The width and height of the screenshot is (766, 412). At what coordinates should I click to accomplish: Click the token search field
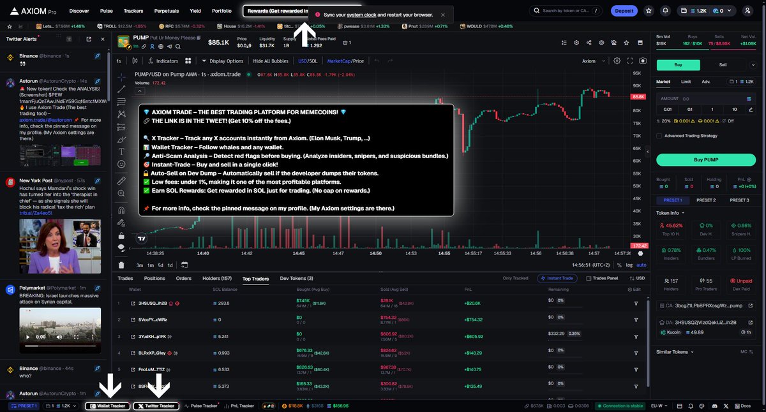tap(565, 11)
